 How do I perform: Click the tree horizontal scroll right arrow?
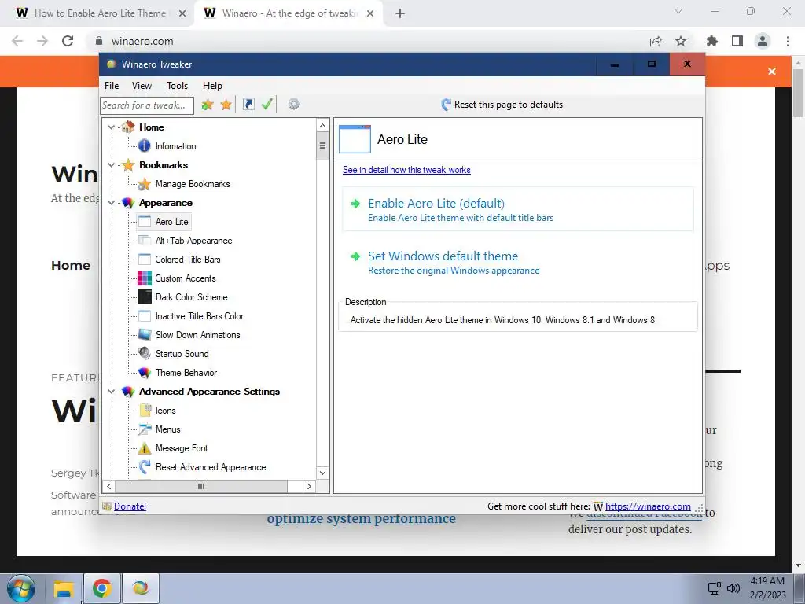[308, 486]
